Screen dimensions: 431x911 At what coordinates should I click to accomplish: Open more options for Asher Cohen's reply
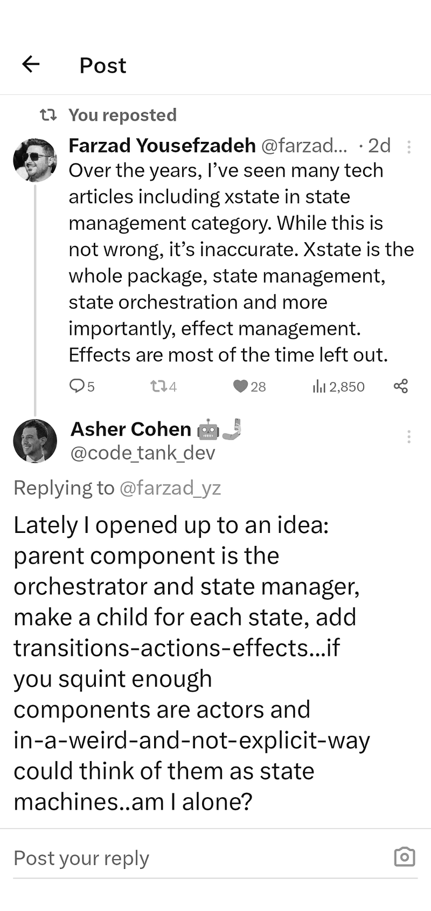pos(409,436)
